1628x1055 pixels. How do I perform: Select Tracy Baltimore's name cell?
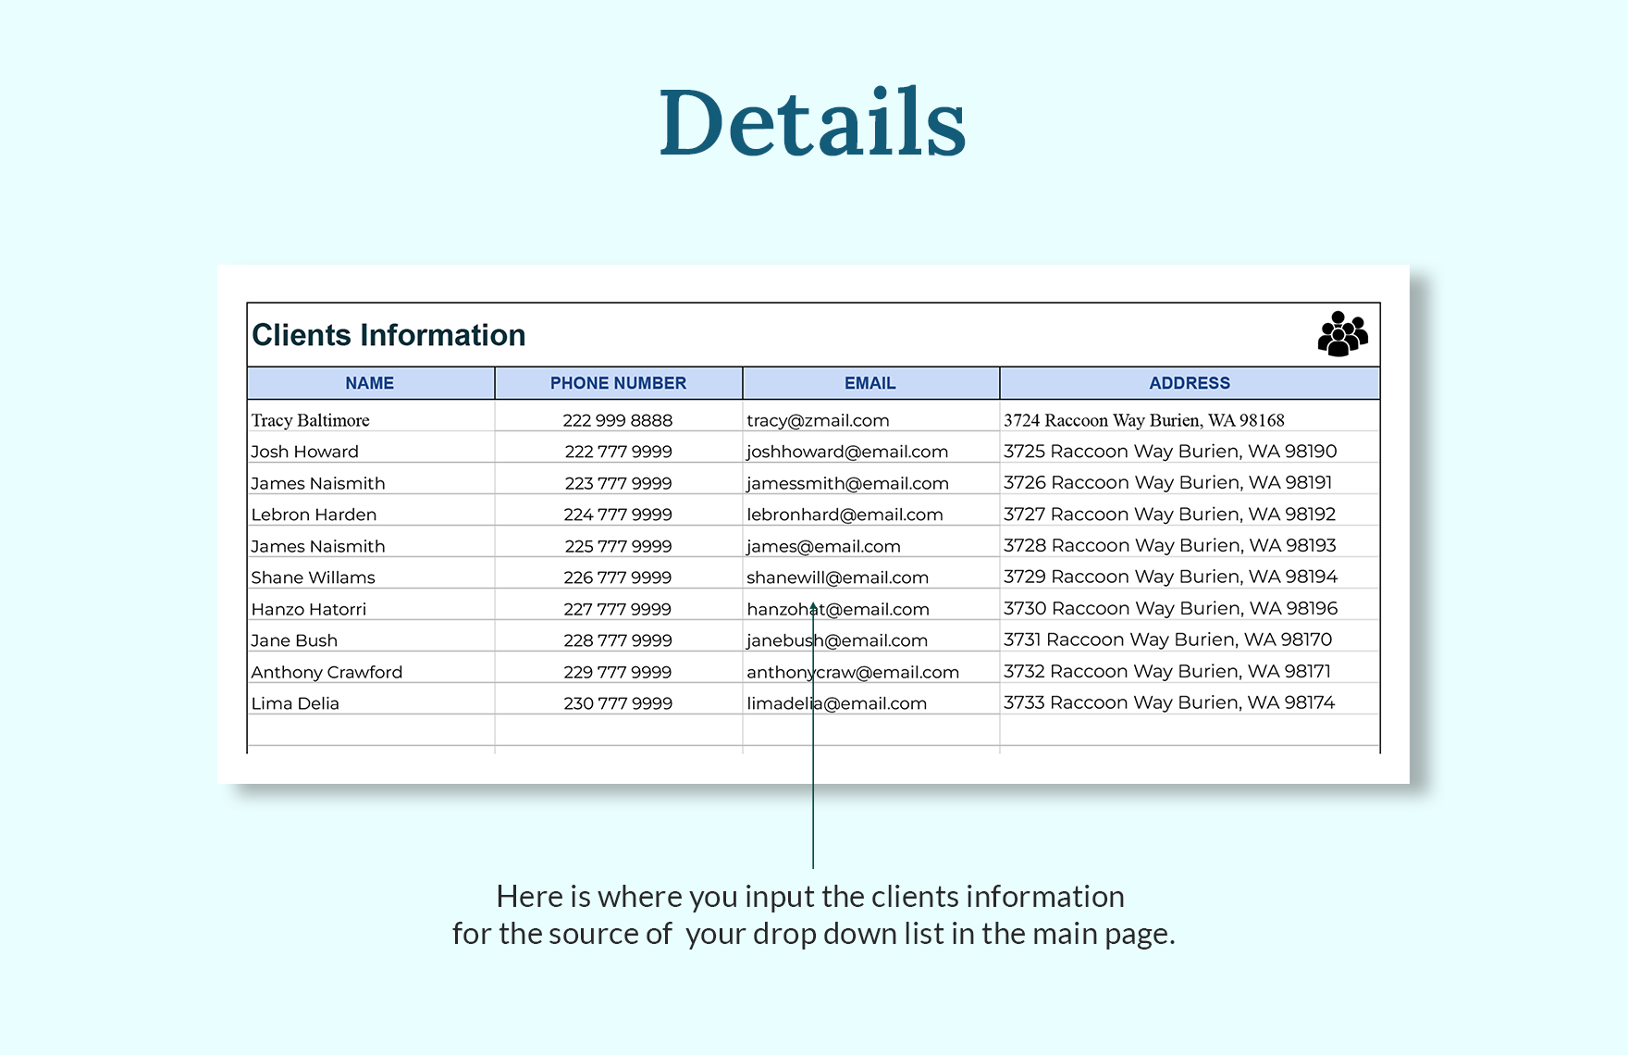[x=308, y=419]
